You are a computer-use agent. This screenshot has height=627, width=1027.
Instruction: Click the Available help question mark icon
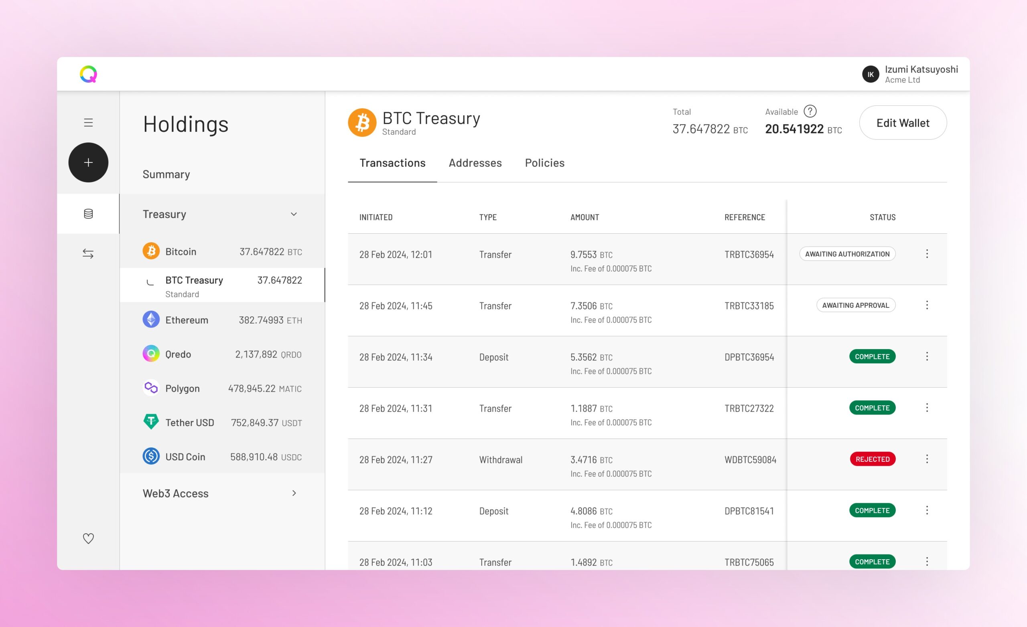(x=810, y=111)
